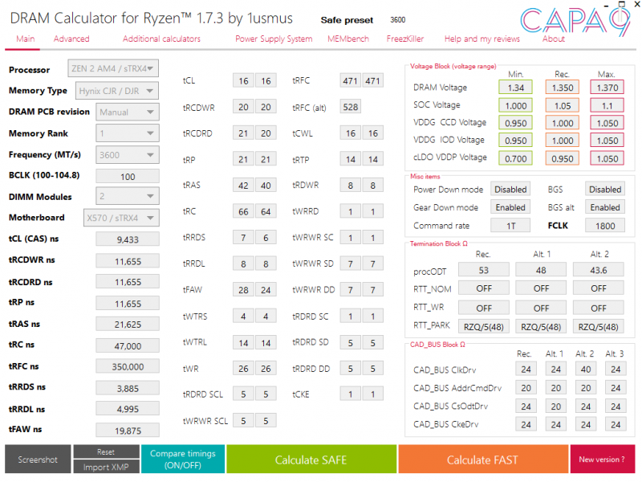642x482 pixels.
Task: Click the first tFAW value 28
Action: tap(243, 290)
